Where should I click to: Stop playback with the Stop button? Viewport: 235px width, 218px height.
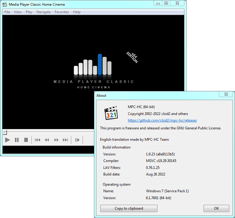click(26, 140)
